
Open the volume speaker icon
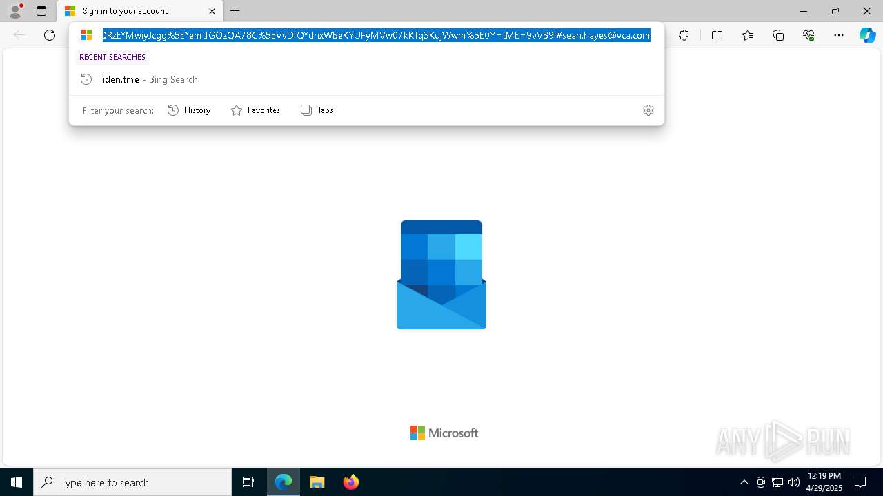[794, 482]
